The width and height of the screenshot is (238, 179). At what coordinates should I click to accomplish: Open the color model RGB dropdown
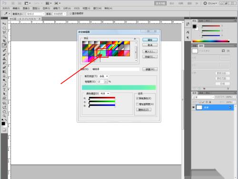(105, 94)
